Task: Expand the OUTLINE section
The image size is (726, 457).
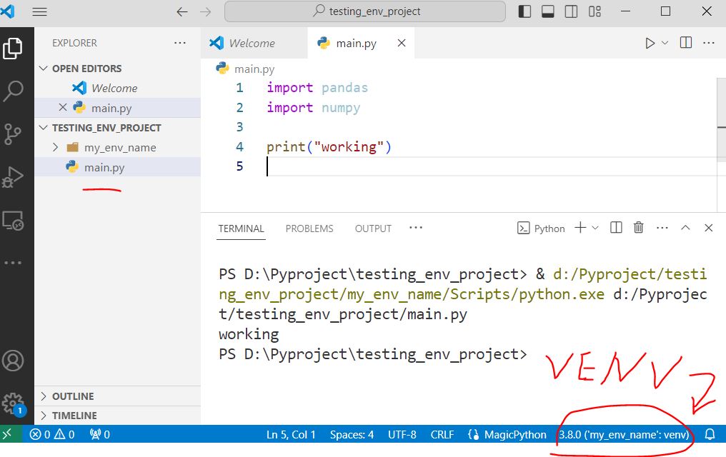Action: tap(72, 396)
